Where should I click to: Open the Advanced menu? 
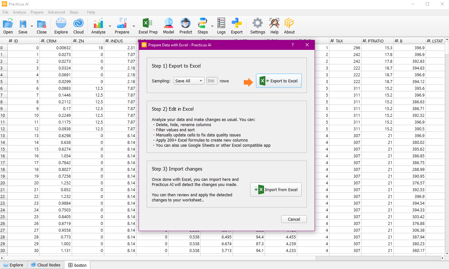pyautogui.click(x=56, y=12)
